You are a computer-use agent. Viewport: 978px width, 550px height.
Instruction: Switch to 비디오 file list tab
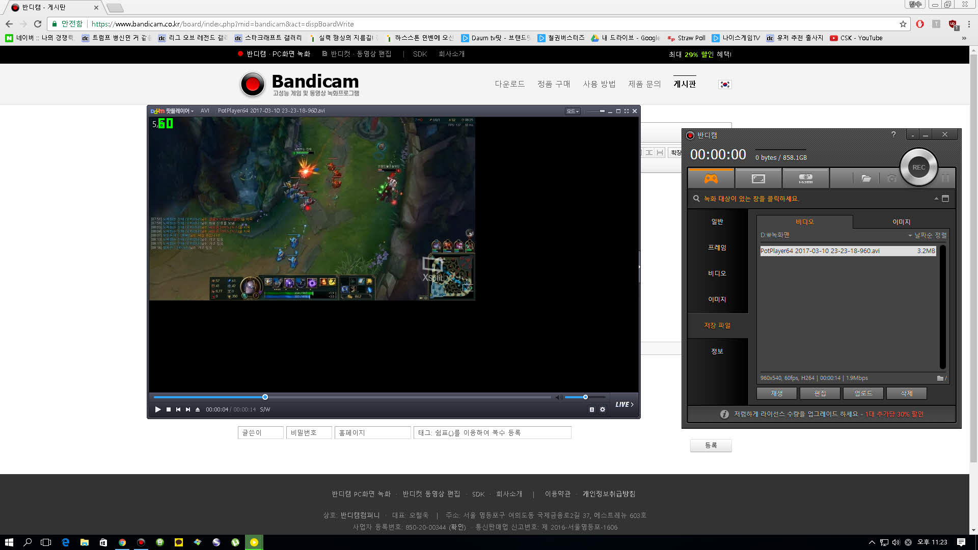[x=805, y=222]
